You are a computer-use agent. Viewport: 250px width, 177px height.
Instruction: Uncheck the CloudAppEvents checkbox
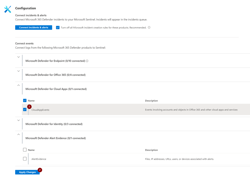pos(25,109)
